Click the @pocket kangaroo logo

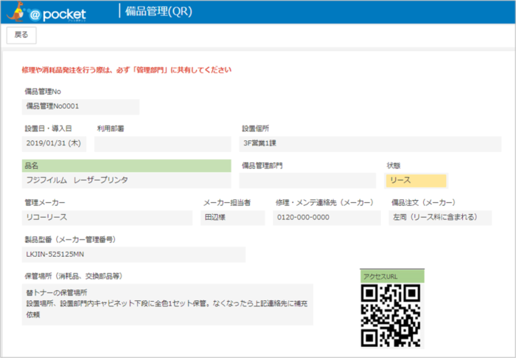pos(46,12)
